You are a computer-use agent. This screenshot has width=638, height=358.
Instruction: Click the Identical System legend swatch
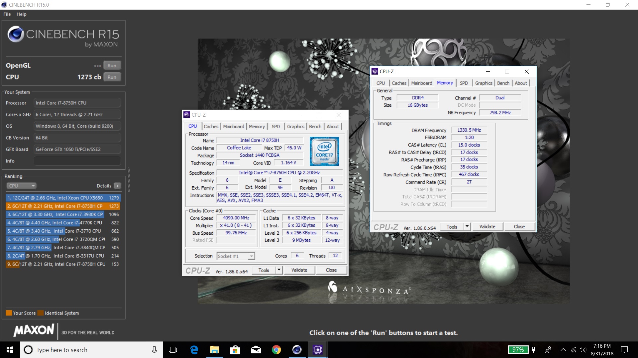41,313
